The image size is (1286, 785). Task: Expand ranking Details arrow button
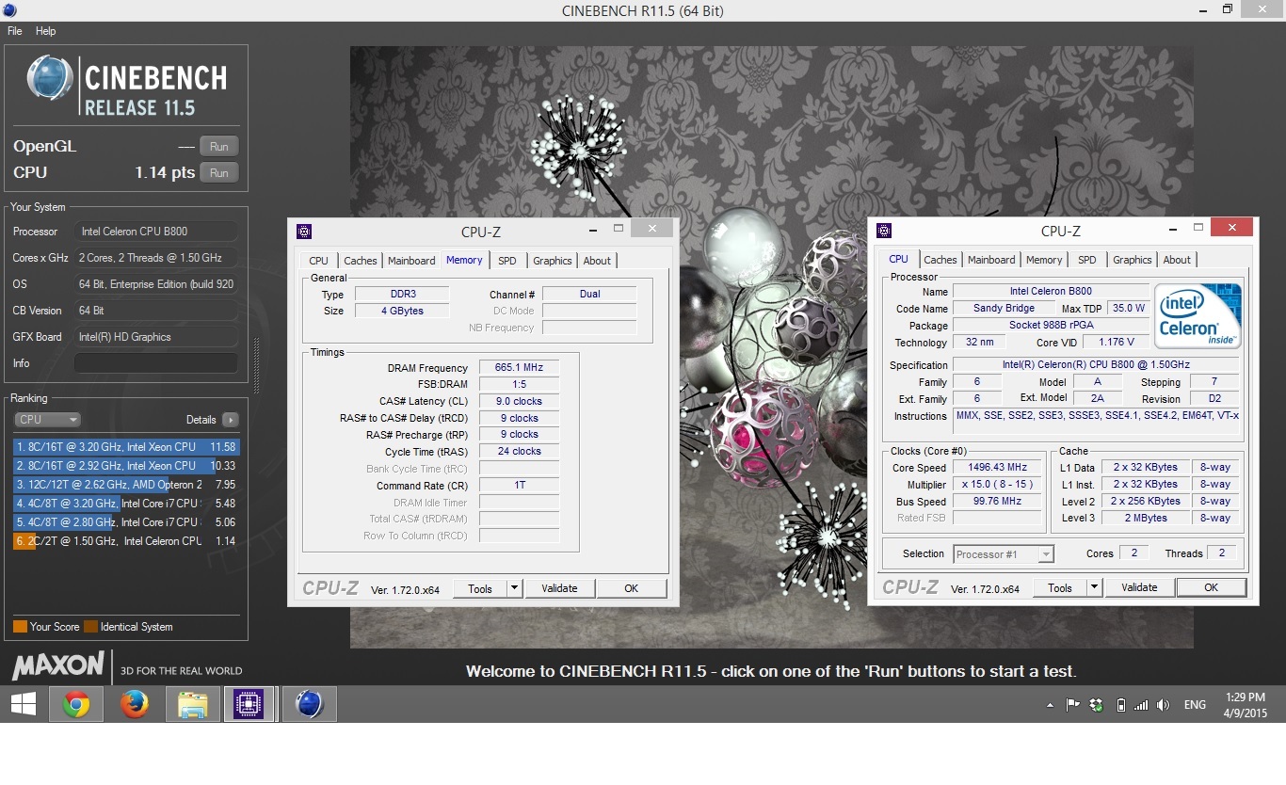point(231,420)
